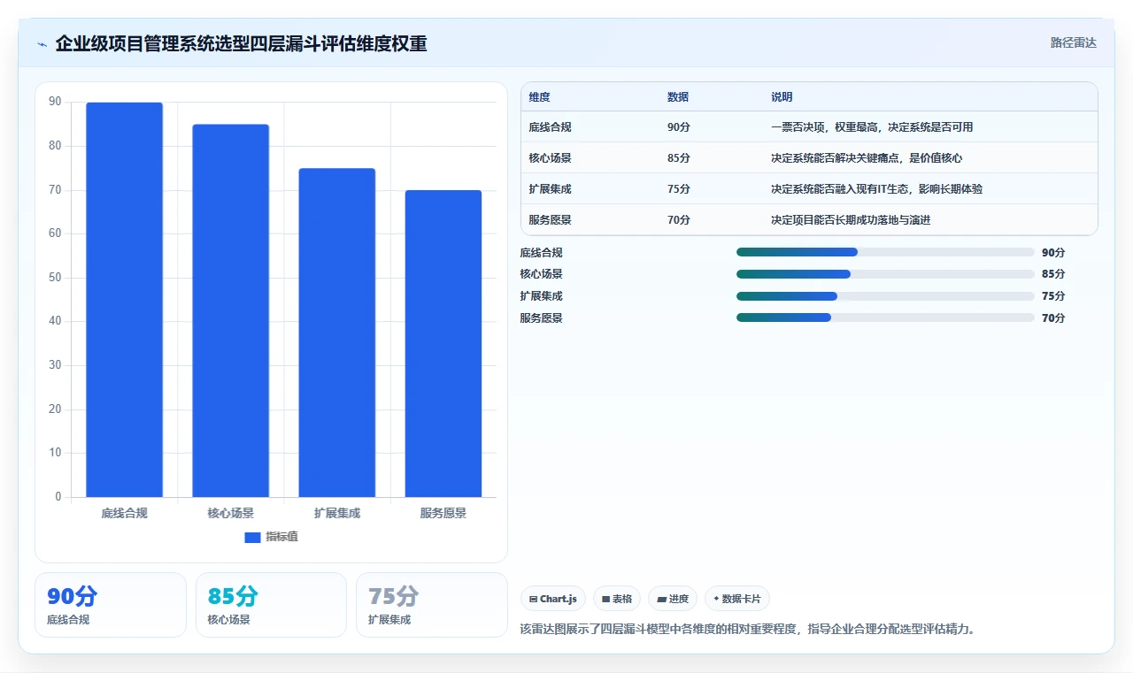Select the 表格 tag
The width and height of the screenshot is (1133, 673).
tap(617, 599)
